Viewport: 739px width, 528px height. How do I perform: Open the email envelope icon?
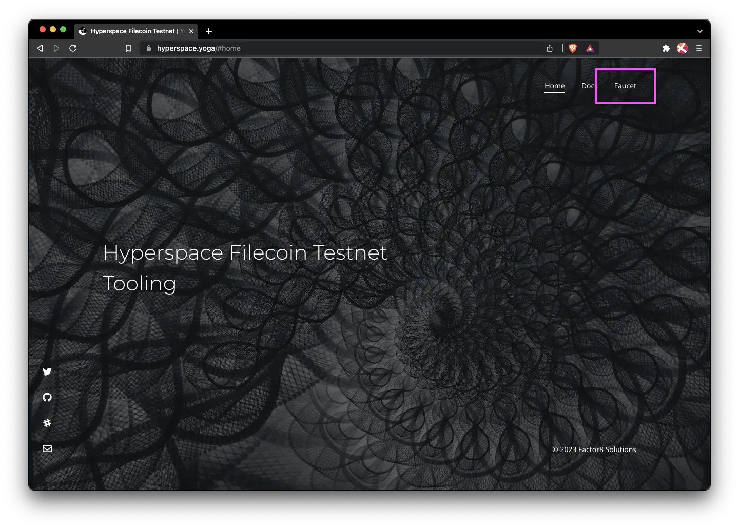[x=47, y=448]
